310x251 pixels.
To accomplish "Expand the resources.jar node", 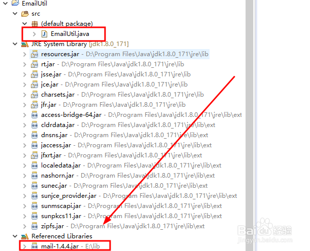I will [25, 54].
